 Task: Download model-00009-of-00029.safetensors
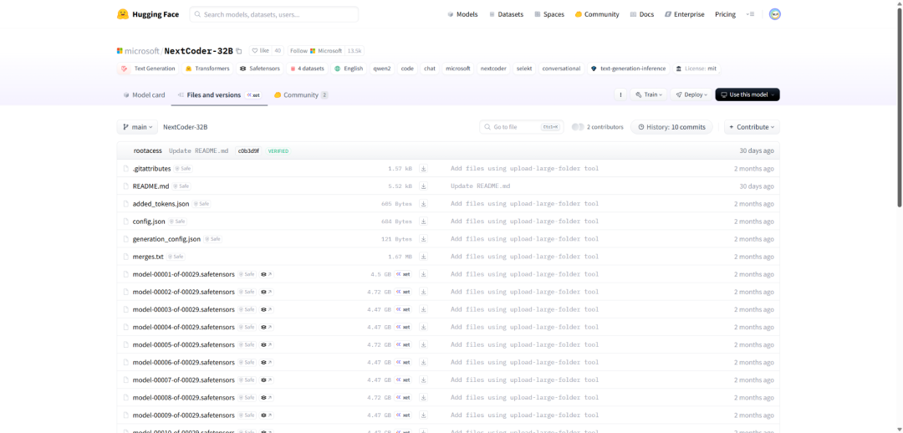click(x=423, y=415)
